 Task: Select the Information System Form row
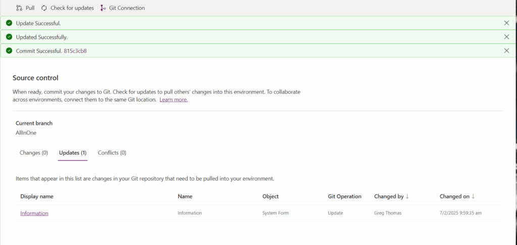pos(258,213)
